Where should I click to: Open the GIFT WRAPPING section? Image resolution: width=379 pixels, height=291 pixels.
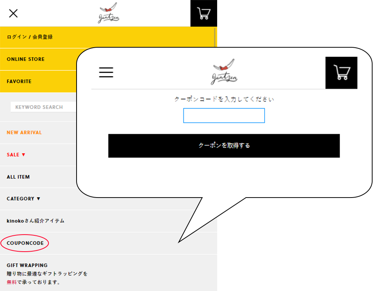27,265
